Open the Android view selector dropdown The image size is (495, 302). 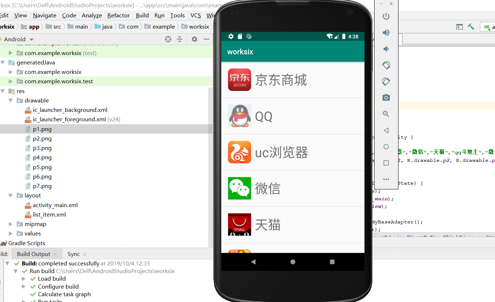point(19,39)
